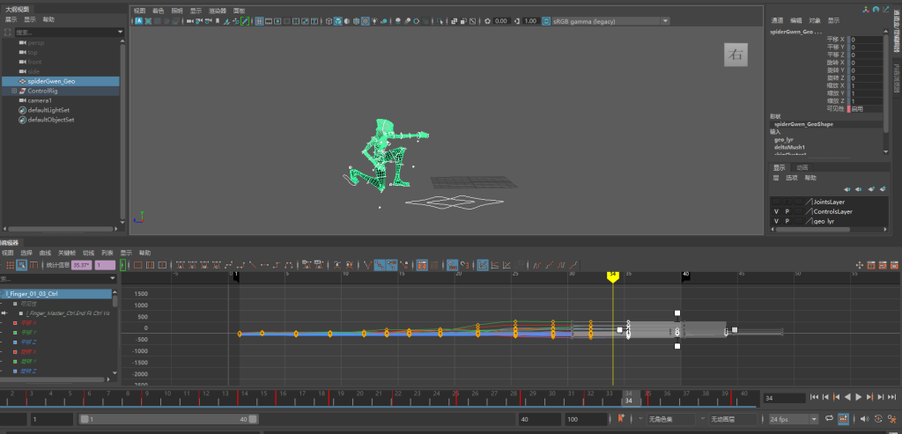Viewport: 902px width, 434px height.
Task: Toggle the viewport grid icon
Action: (x=259, y=21)
